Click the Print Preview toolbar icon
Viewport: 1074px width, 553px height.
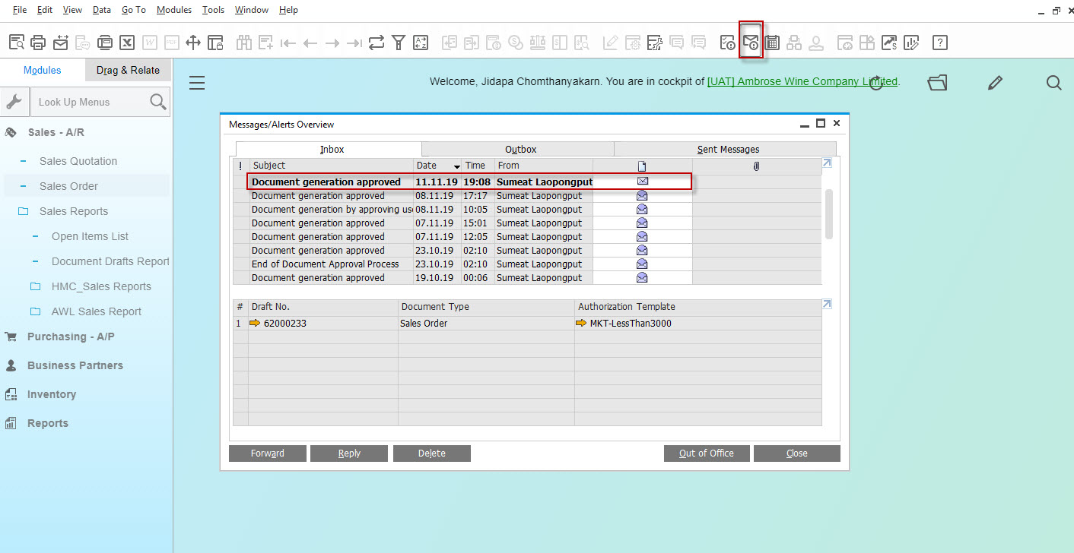point(16,43)
